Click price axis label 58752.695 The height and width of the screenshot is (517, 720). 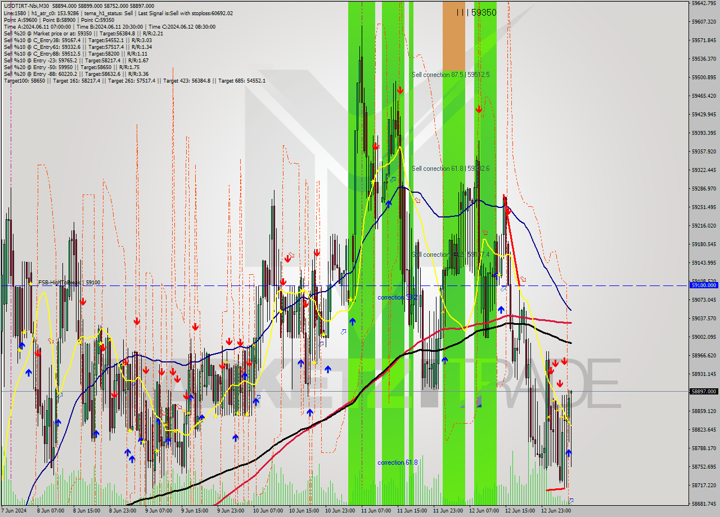coord(704,466)
